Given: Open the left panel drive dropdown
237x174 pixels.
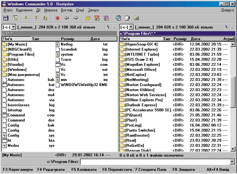Looking at the screenshot, I should 14,27.
